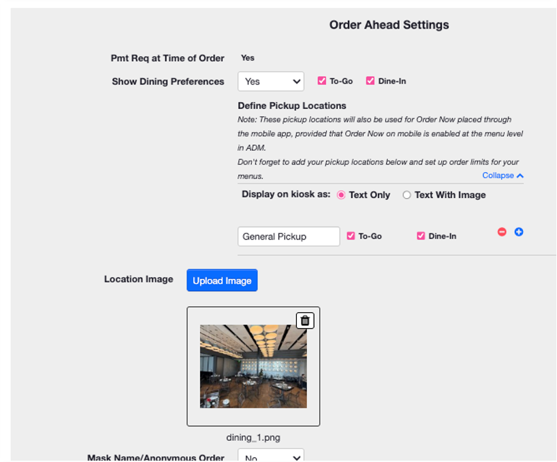This screenshot has height=462, width=557.
Task: Open the Show Dining Preferences dropdown
Action: pos(271,81)
